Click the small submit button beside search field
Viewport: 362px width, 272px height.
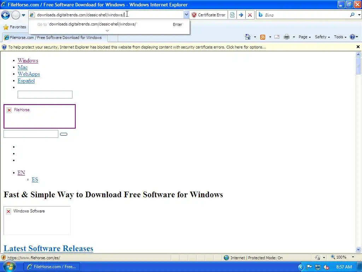[x=64, y=134]
